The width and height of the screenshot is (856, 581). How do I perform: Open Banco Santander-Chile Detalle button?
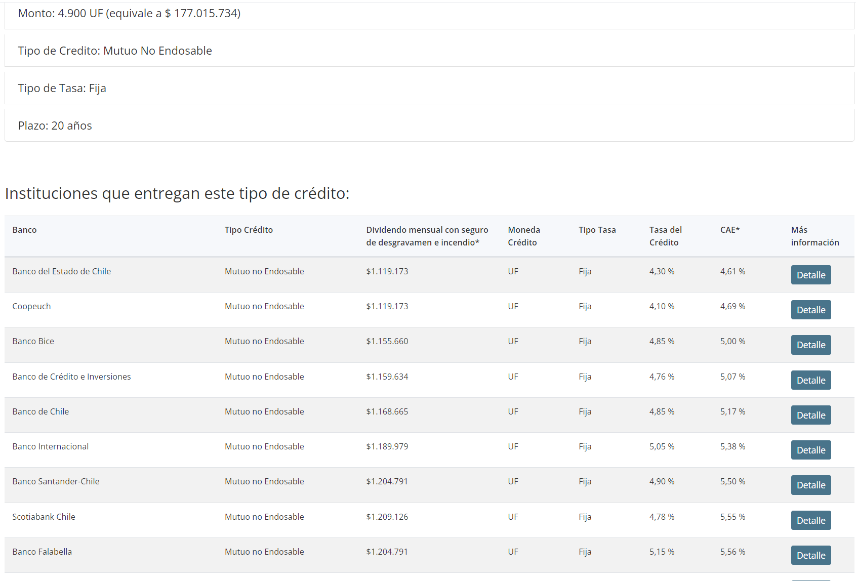point(810,485)
